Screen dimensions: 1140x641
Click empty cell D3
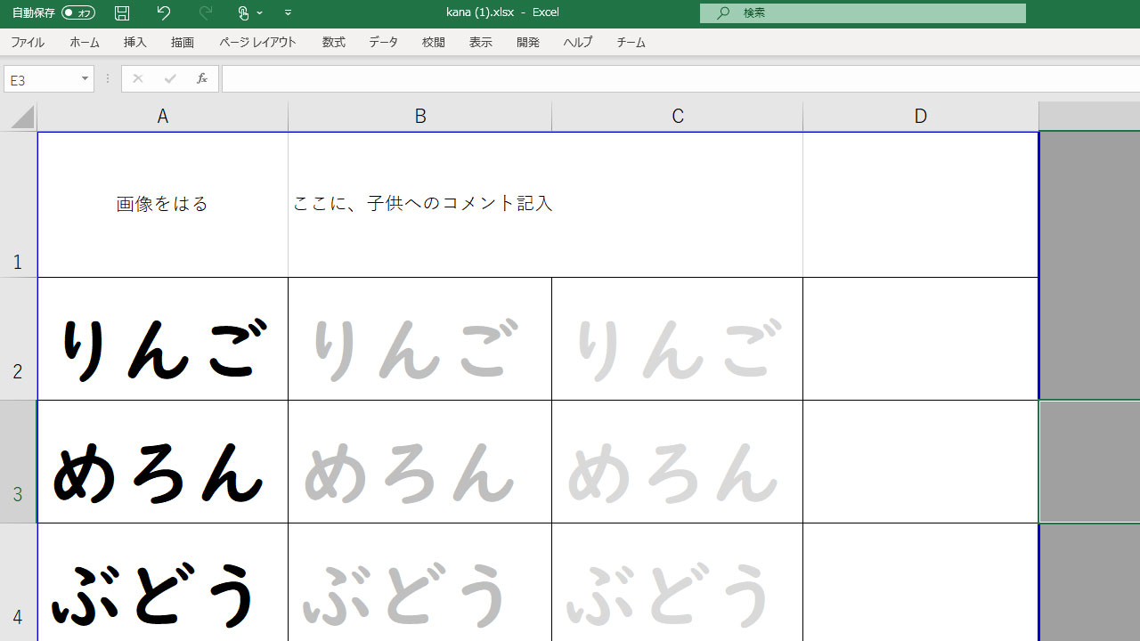click(920, 461)
